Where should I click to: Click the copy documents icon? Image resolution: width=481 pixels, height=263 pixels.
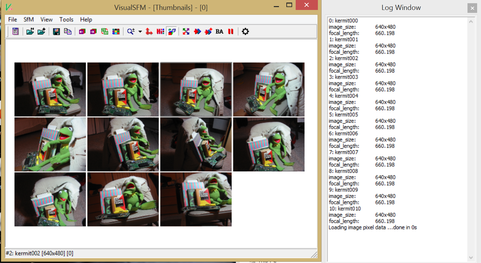[x=68, y=31]
